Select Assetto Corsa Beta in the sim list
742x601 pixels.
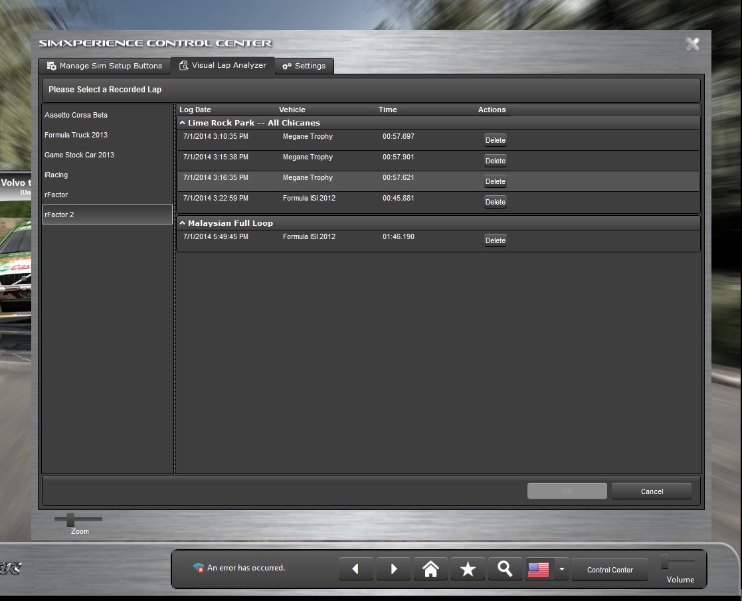coord(108,115)
